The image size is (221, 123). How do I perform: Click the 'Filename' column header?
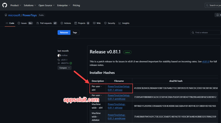119,81
